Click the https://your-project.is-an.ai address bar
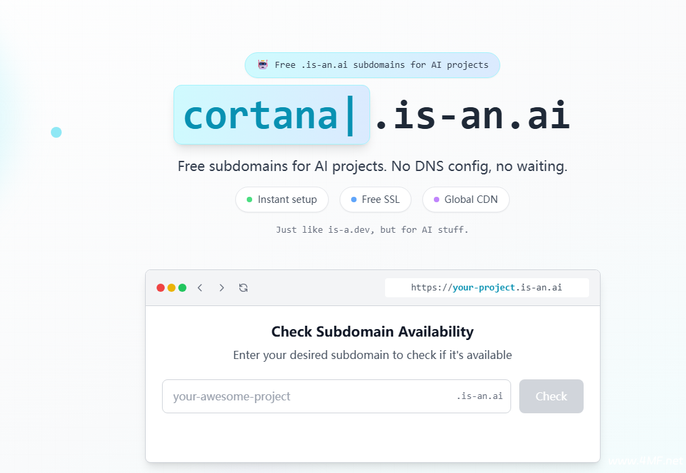The width and height of the screenshot is (686, 473). [486, 288]
